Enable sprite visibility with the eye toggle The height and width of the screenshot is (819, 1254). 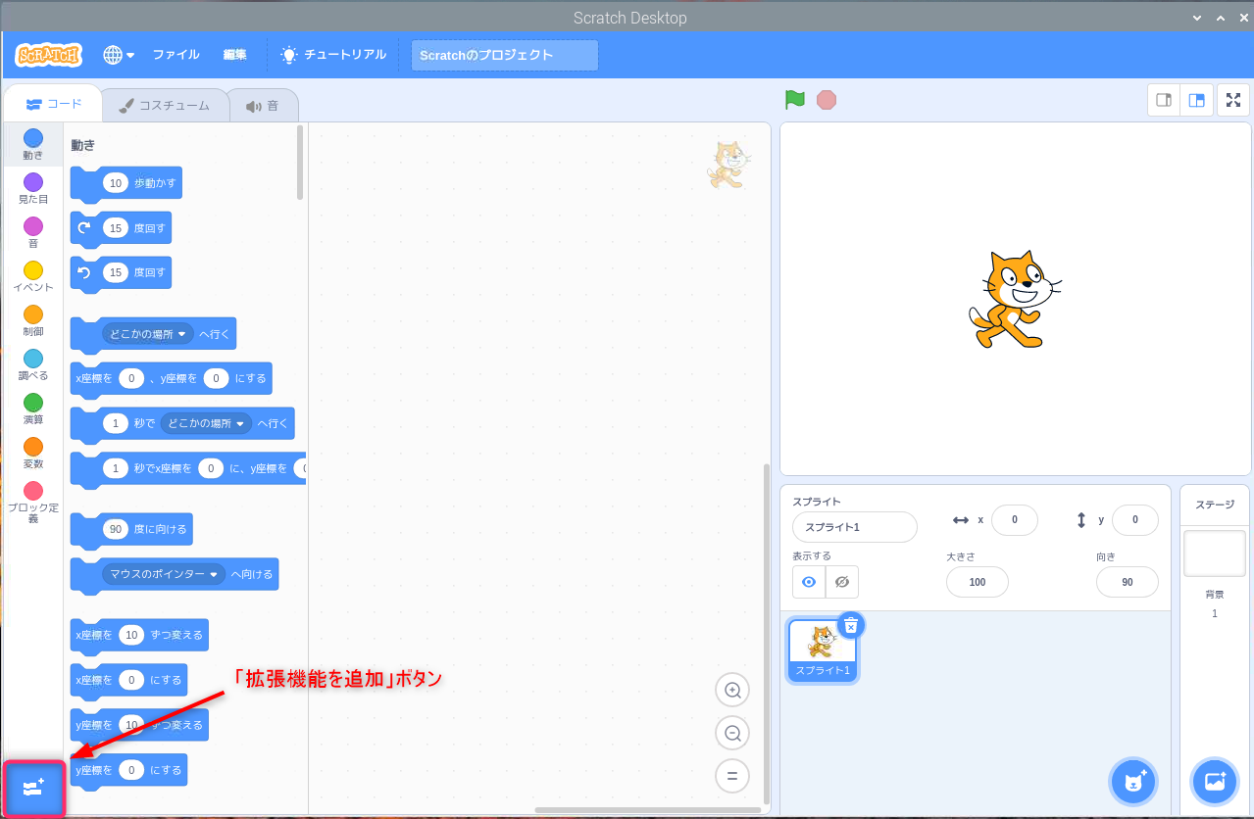[808, 582]
